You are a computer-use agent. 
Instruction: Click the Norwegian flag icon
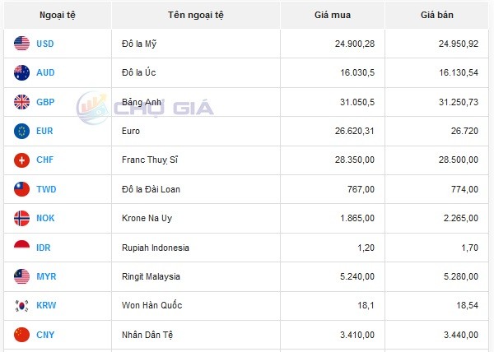pyautogui.click(x=22, y=218)
